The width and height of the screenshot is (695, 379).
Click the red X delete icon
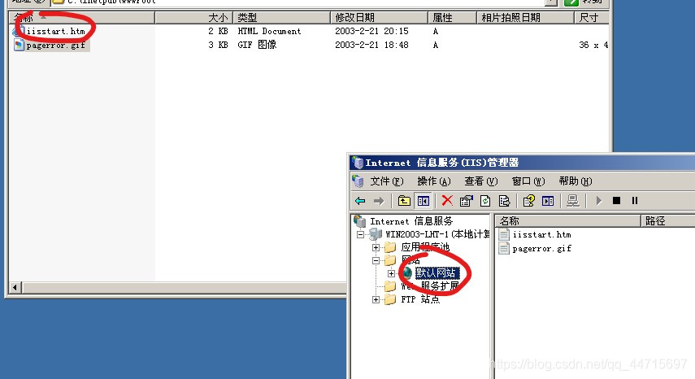[x=447, y=201]
